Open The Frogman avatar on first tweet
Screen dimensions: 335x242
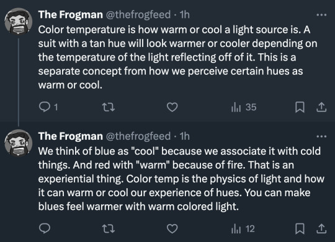tap(19, 22)
